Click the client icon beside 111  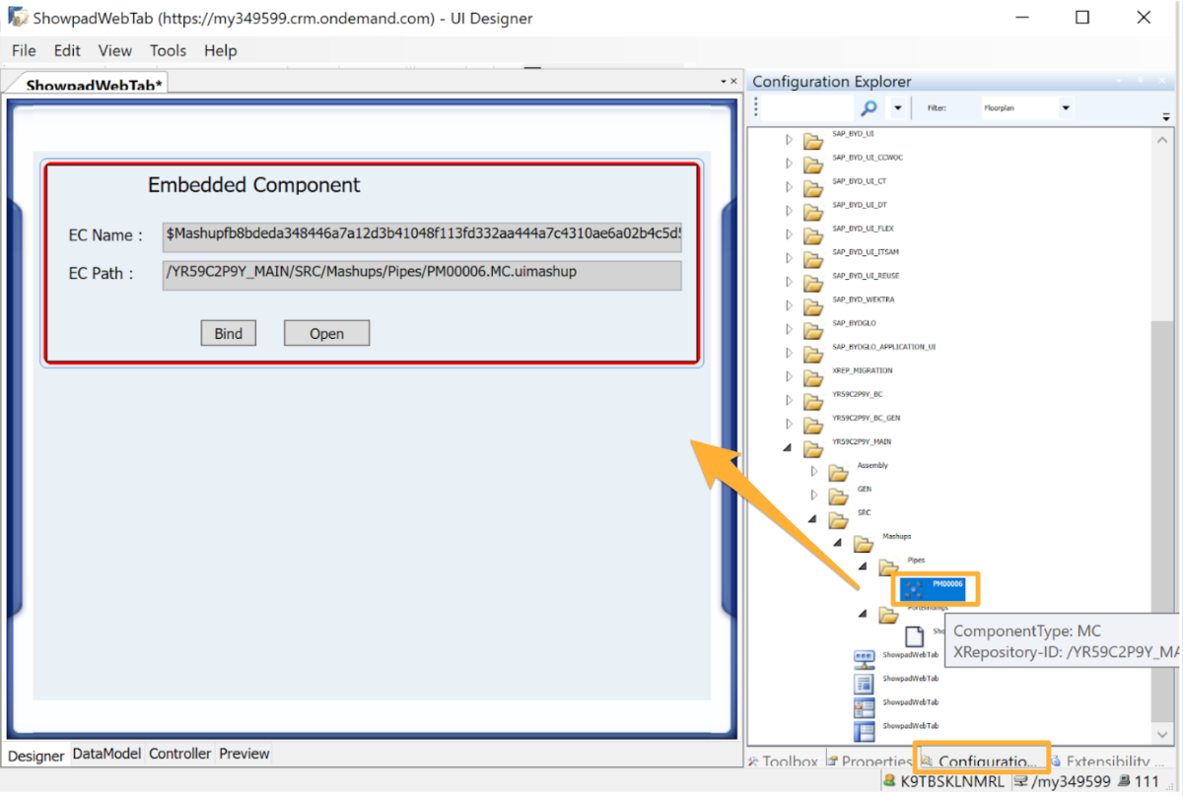pyautogui.click(x=1123, y=781)
